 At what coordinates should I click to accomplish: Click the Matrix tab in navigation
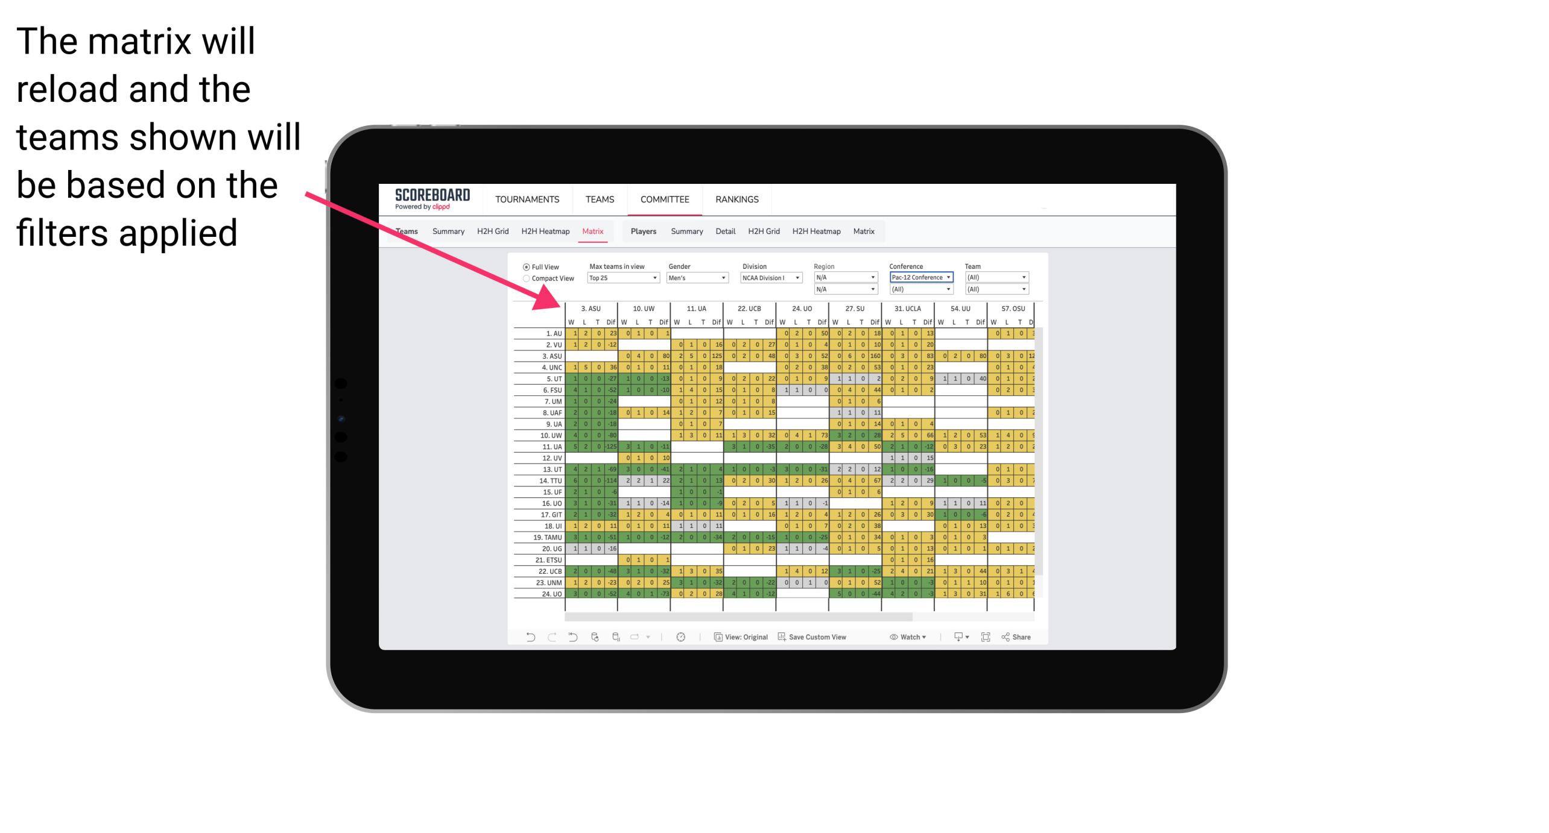[594, 231]
